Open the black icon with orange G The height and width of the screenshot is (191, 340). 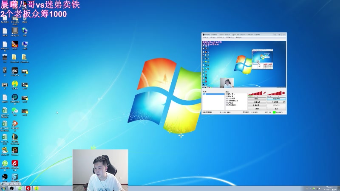pos(15,150)
